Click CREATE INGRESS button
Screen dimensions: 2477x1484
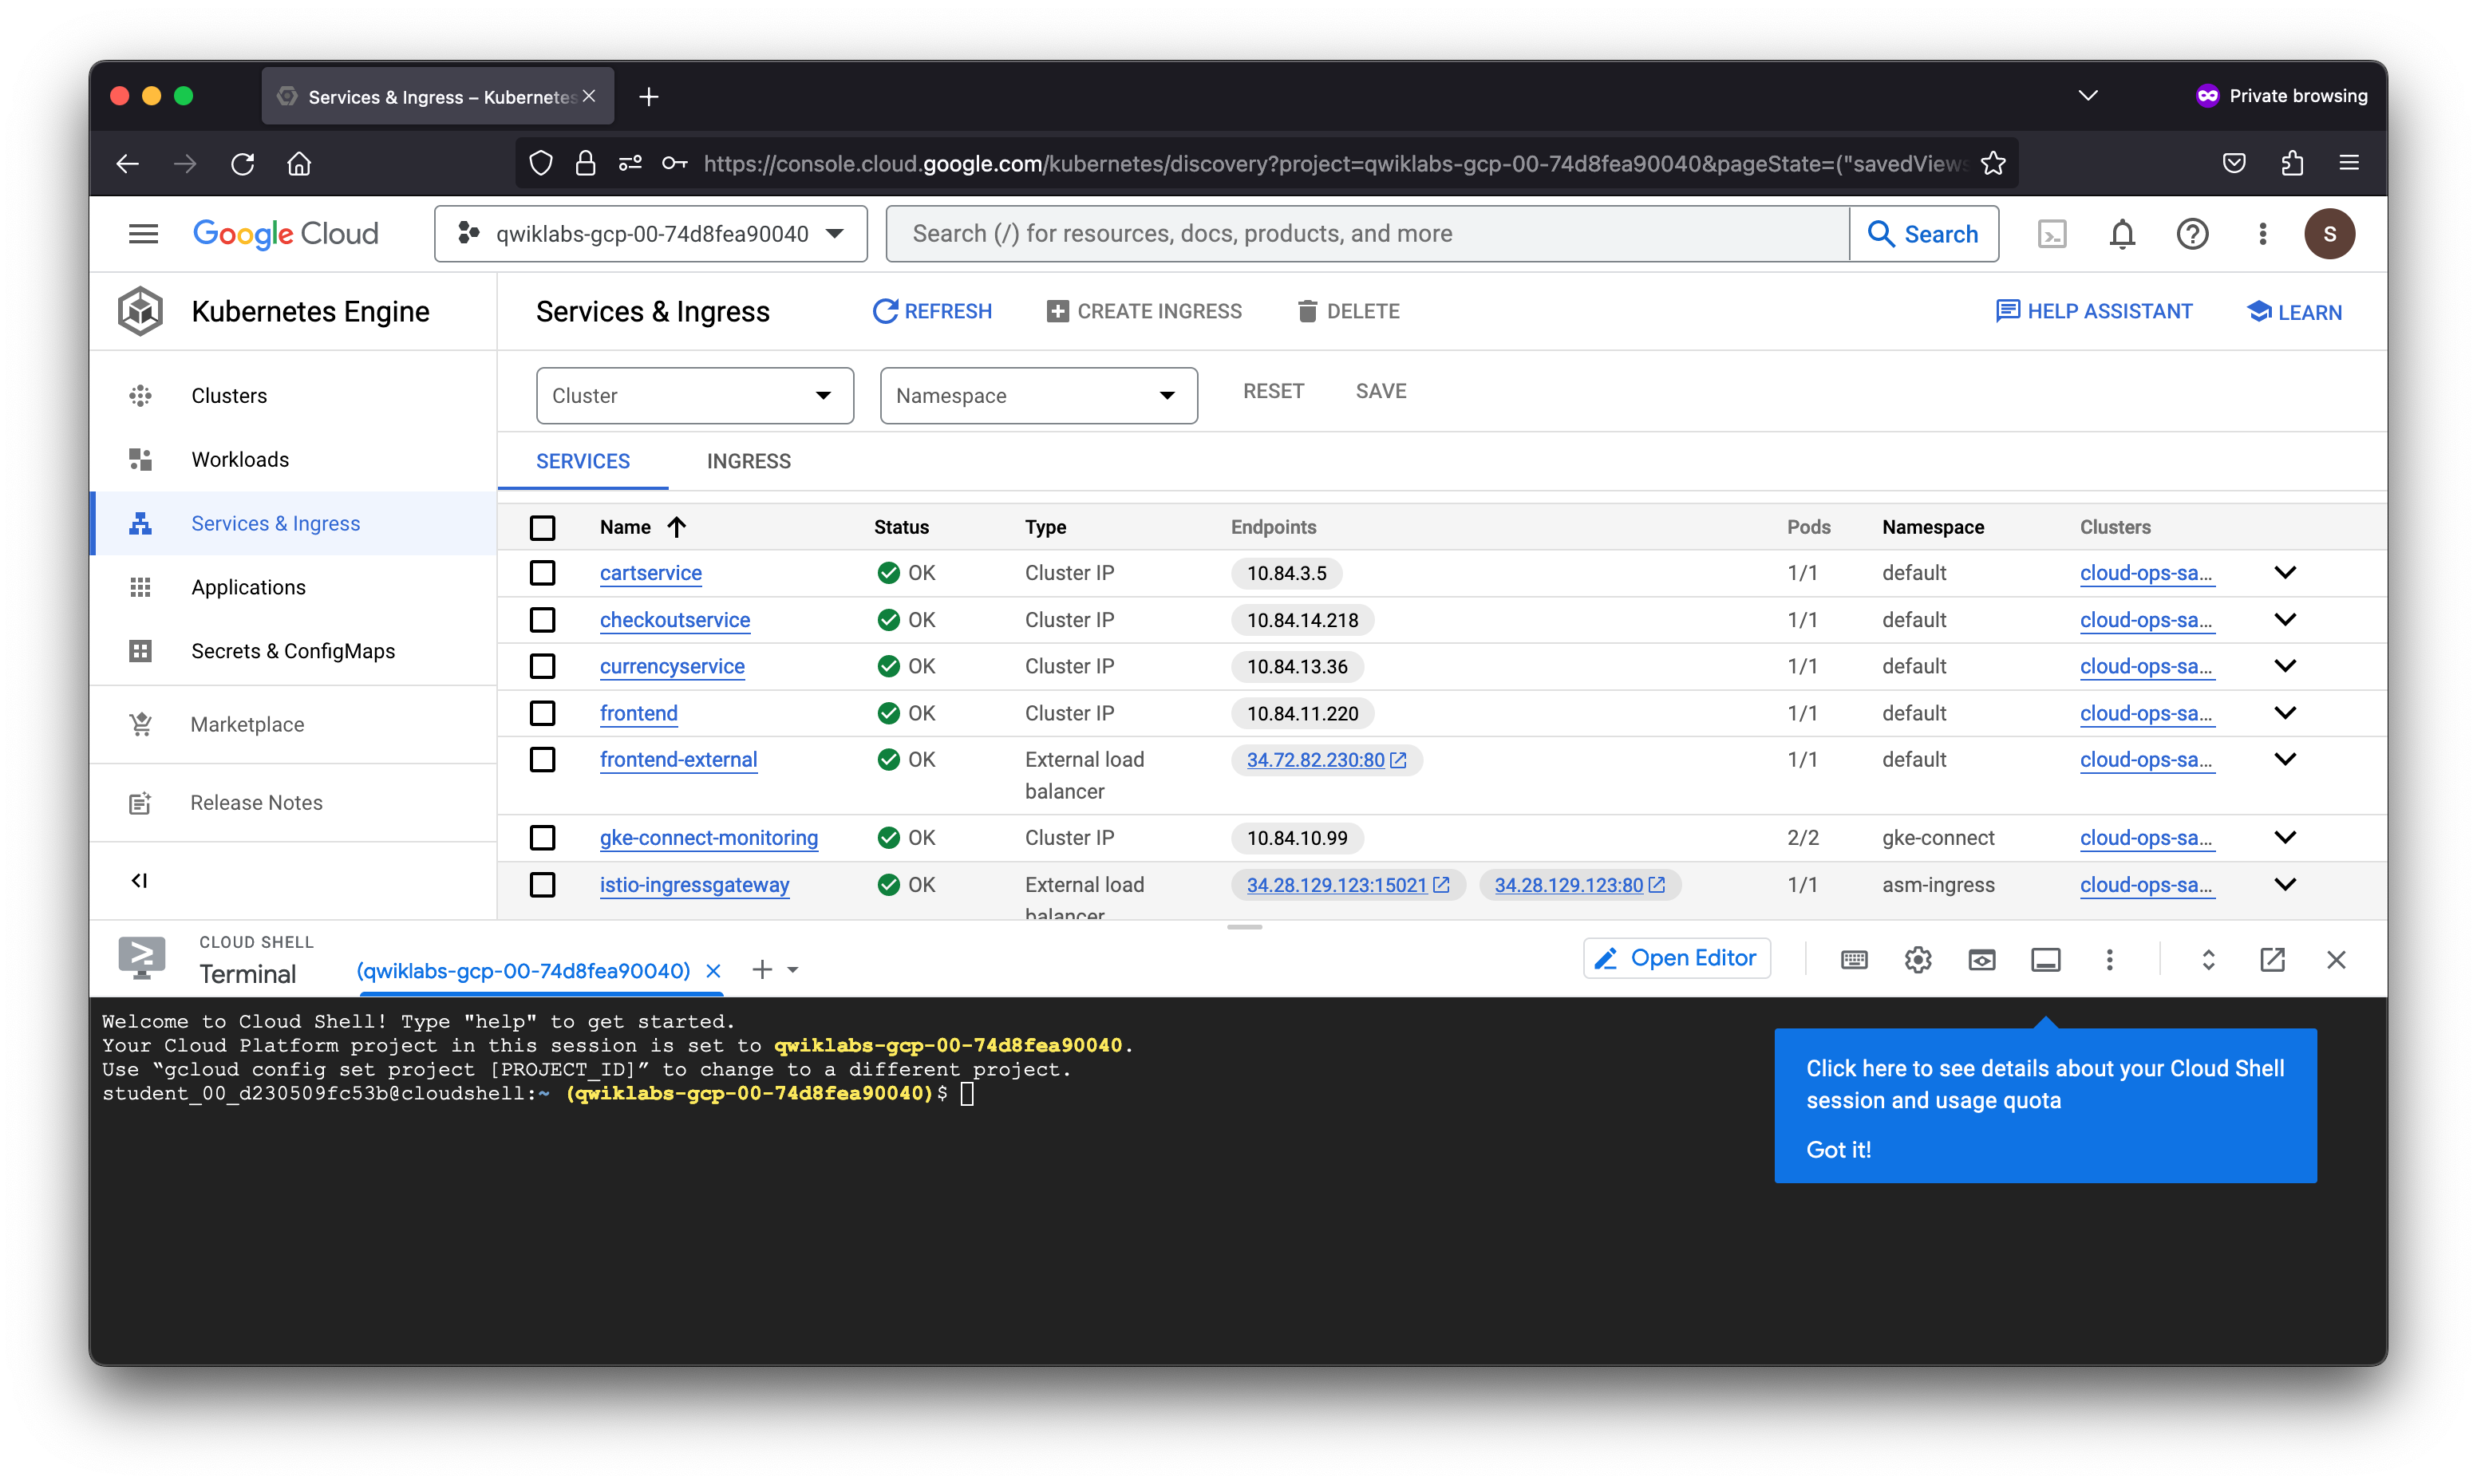1144,312
